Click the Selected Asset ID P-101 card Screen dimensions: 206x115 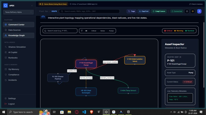(180, 61)
